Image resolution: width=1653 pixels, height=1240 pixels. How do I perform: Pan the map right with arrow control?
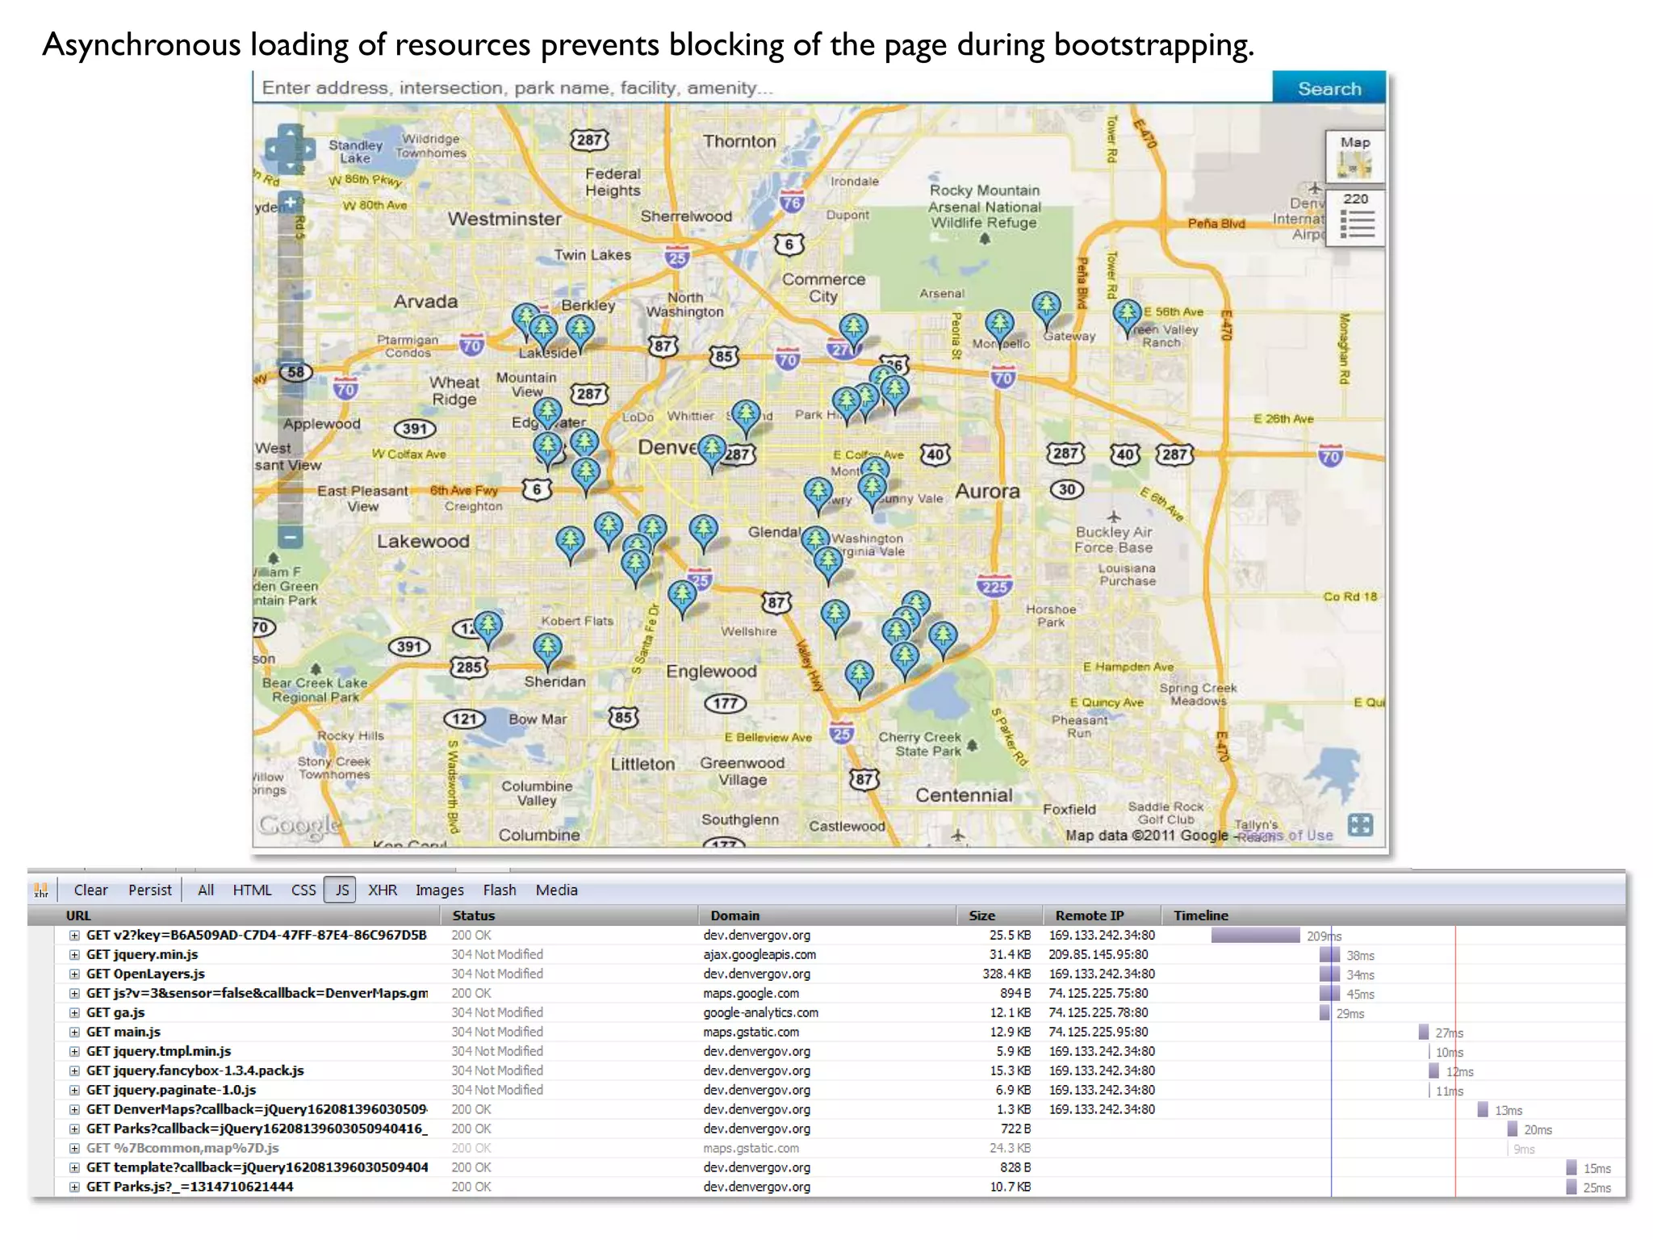pyautogui.click(x=308, y=149)
